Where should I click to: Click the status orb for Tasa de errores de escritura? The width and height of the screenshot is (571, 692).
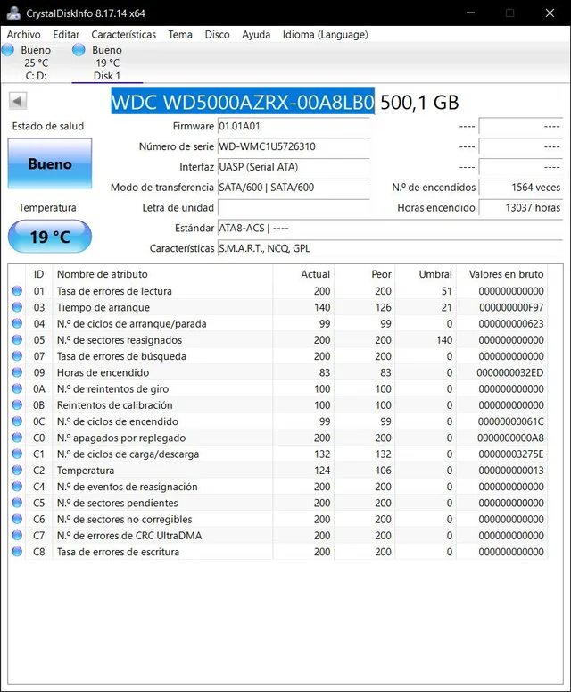tap(17, 552)
